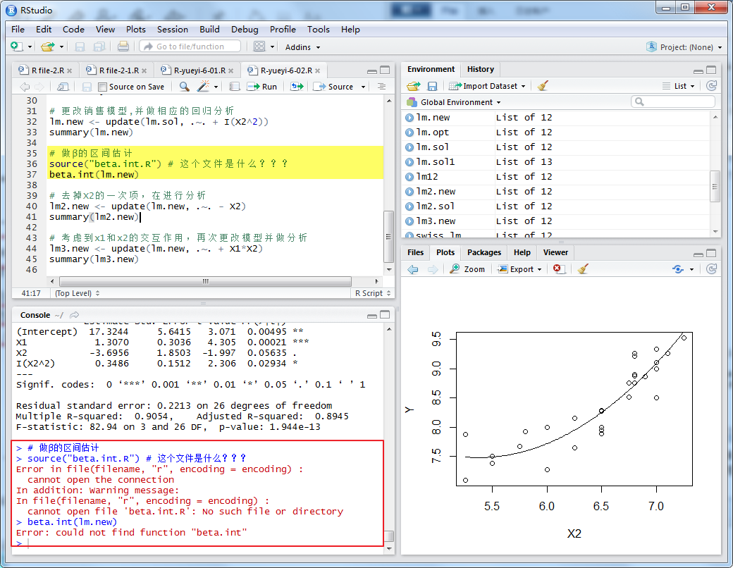This screenshot has height=568, width=733.
Task: Clear the workspace with the Environment broom
Action: pos(542,86)
